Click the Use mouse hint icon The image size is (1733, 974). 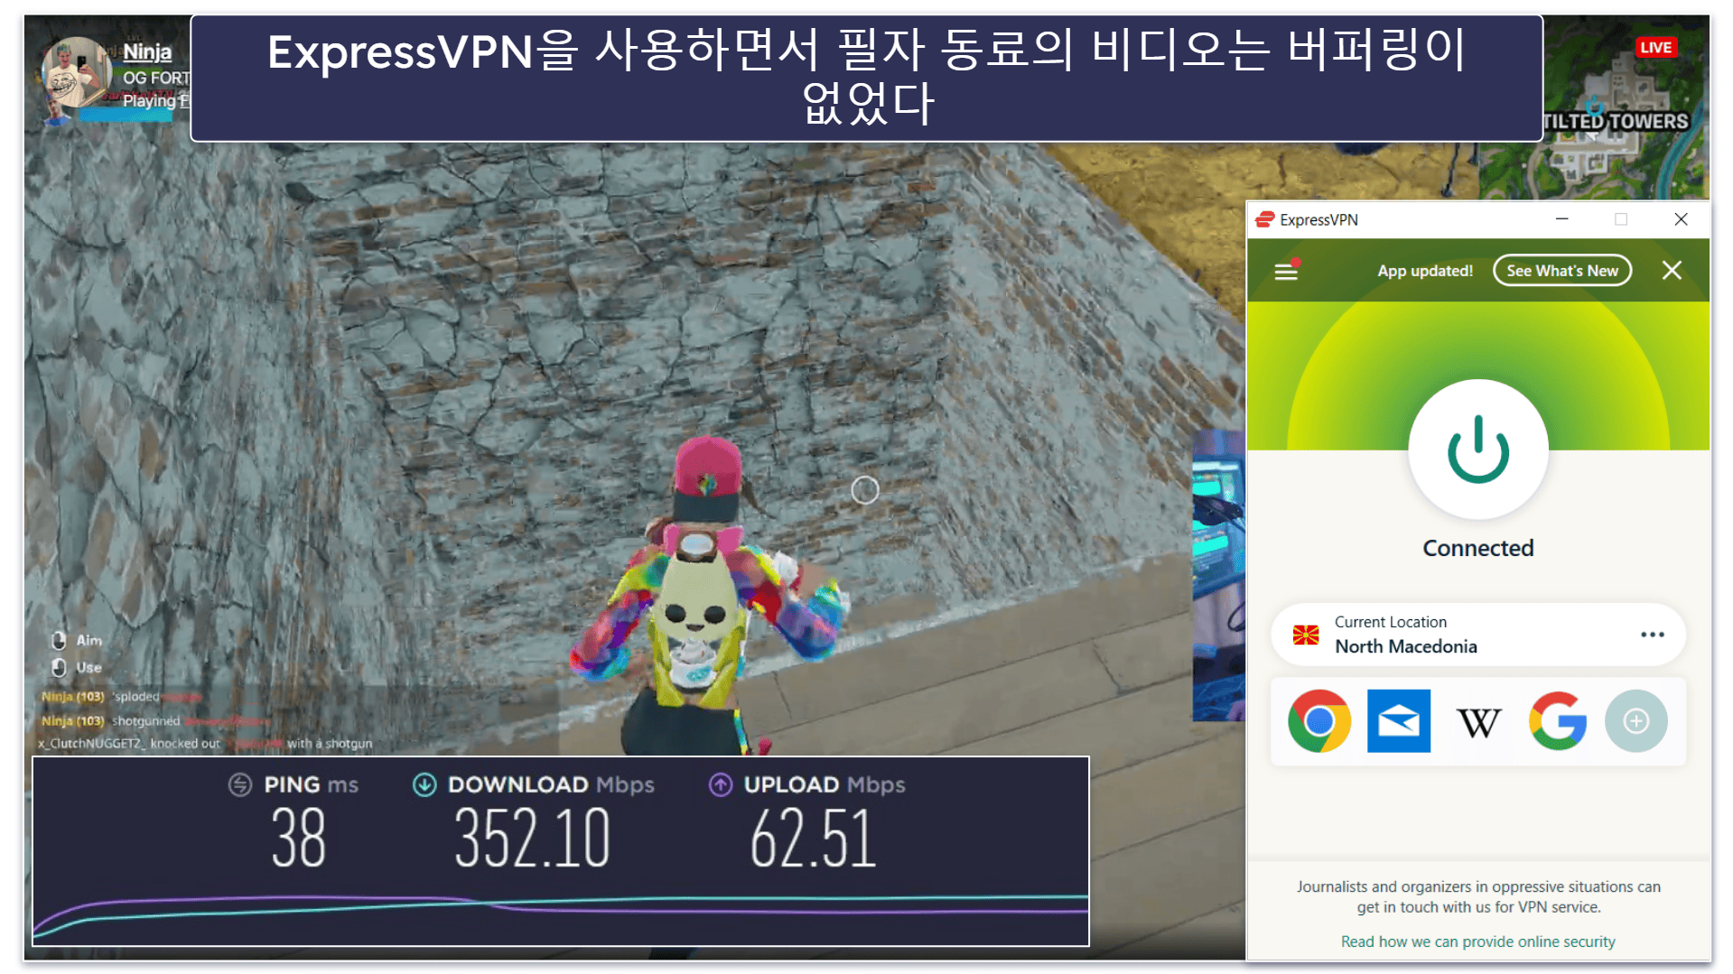59,667
